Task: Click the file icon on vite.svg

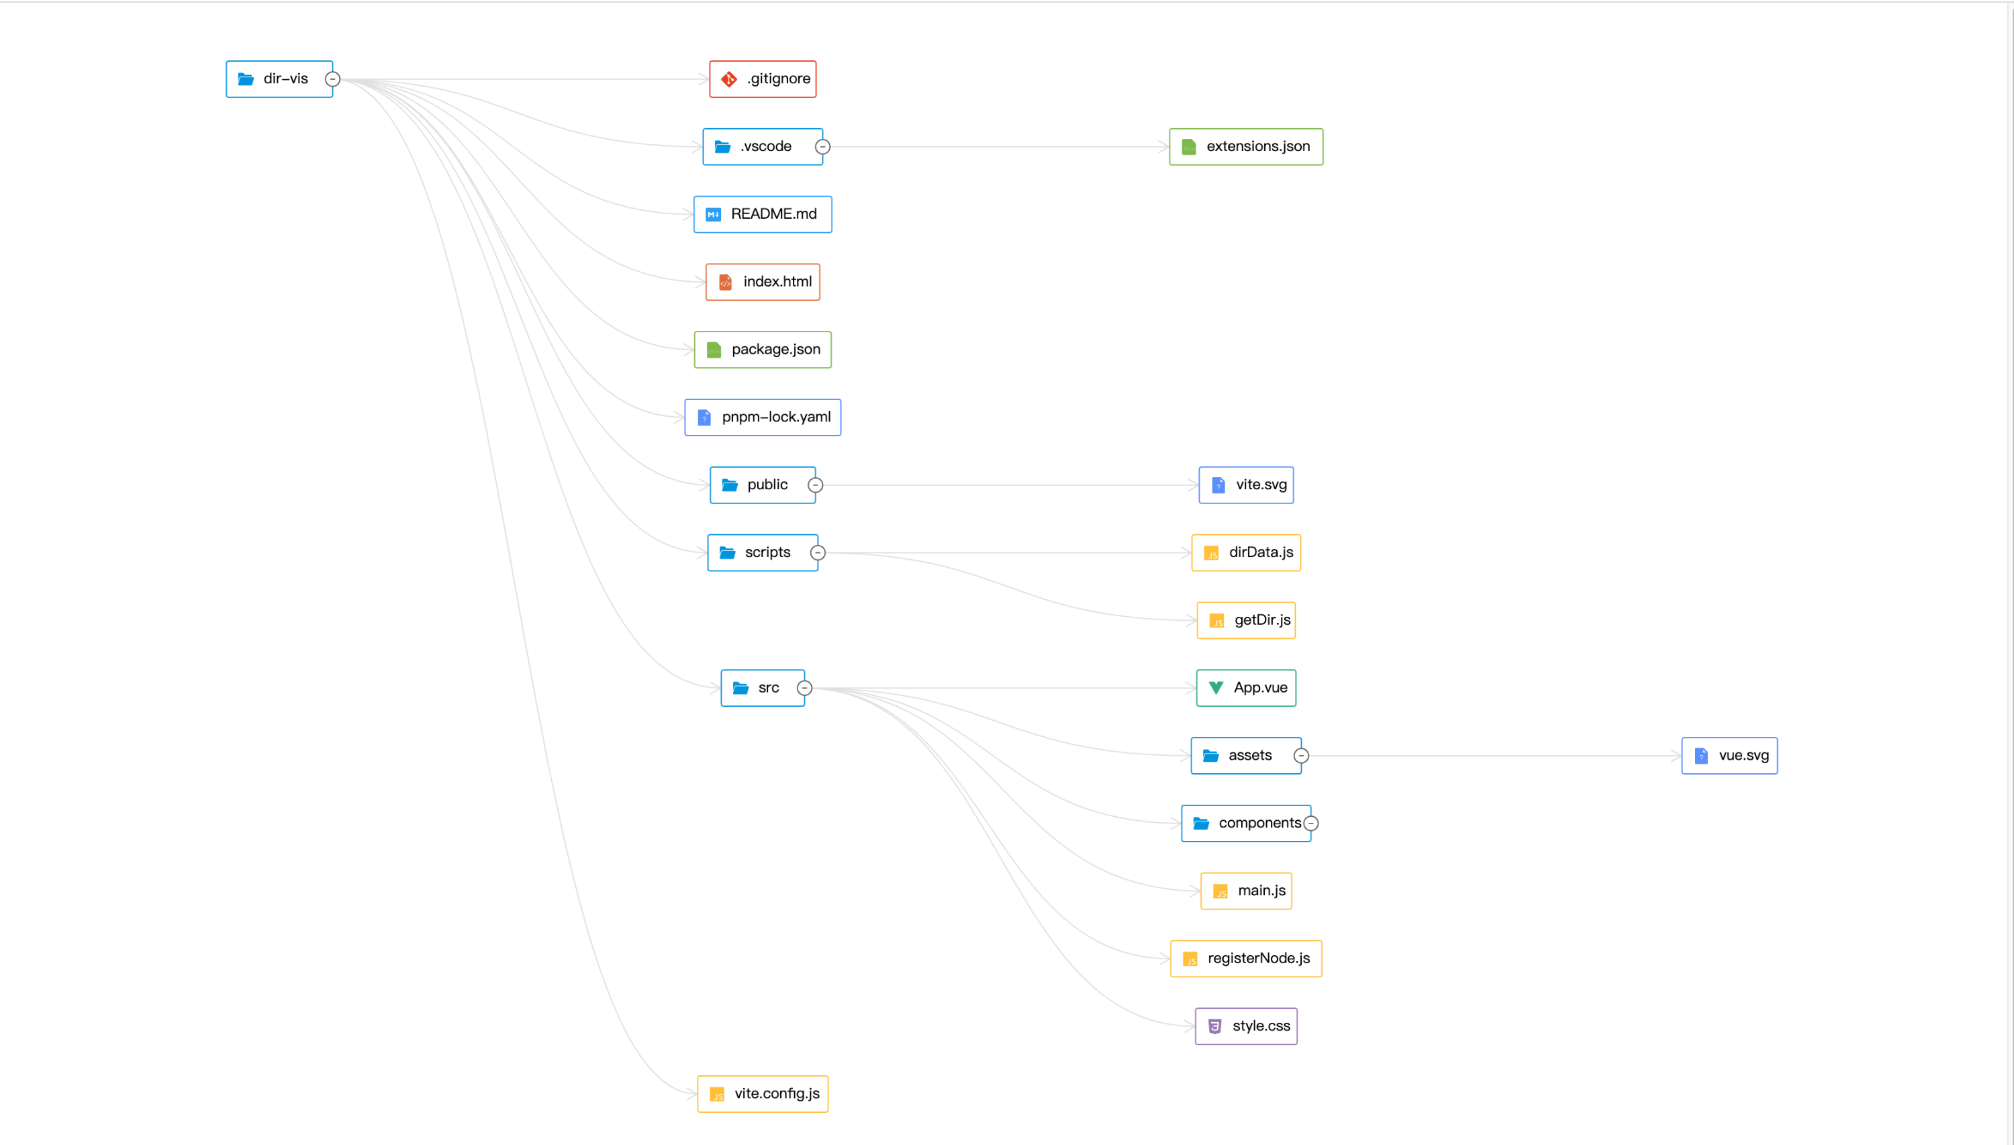Action: pyautogui.click(x=1218, y=485)
